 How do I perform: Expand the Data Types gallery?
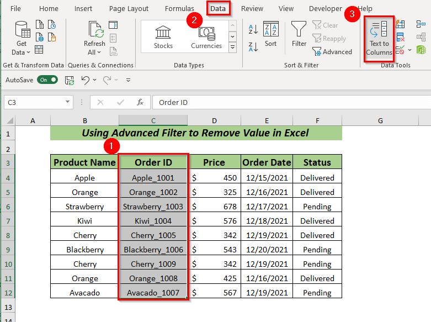pyautogui.click(x=232, y=47)
